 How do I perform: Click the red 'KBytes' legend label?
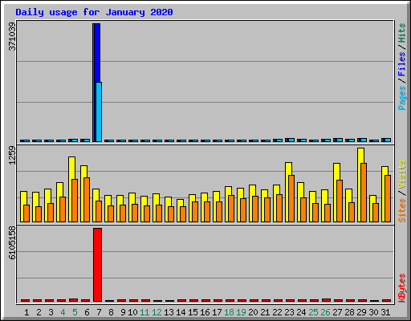pos(401,288)
